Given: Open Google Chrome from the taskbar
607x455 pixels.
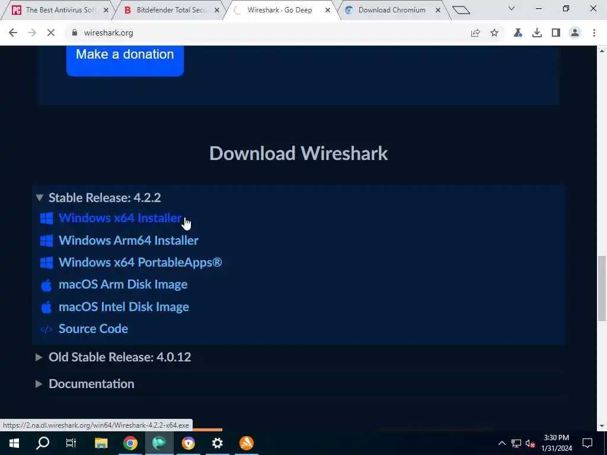Looking at the screenshot, I should point(130,443).
